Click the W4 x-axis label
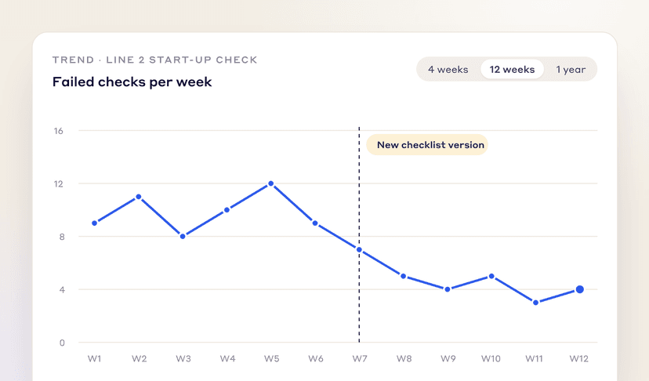This screenshot has height=381, width=649. click(x=227, y=358)
